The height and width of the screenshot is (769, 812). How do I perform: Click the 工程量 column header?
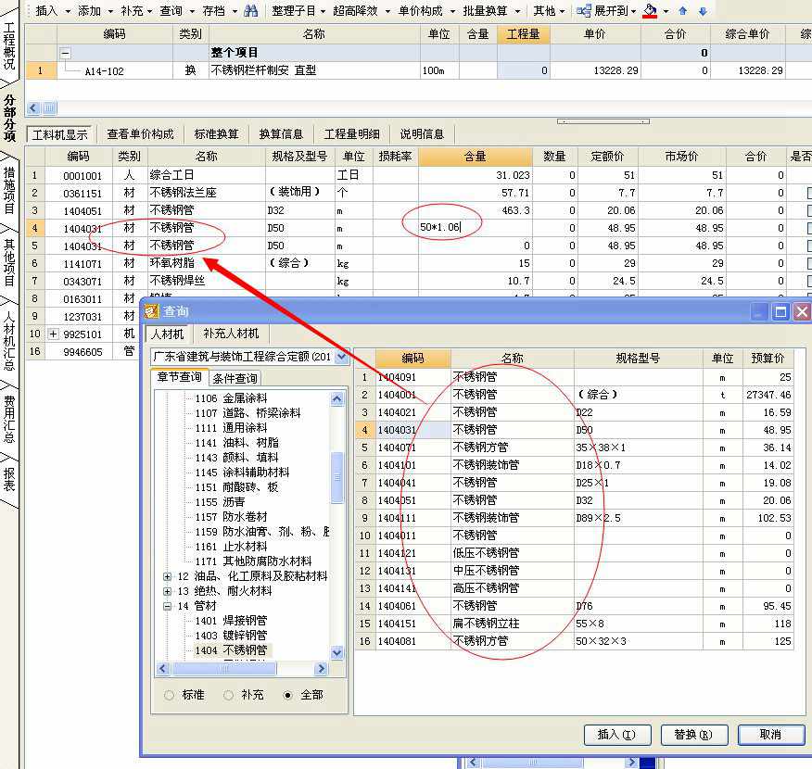523,34
